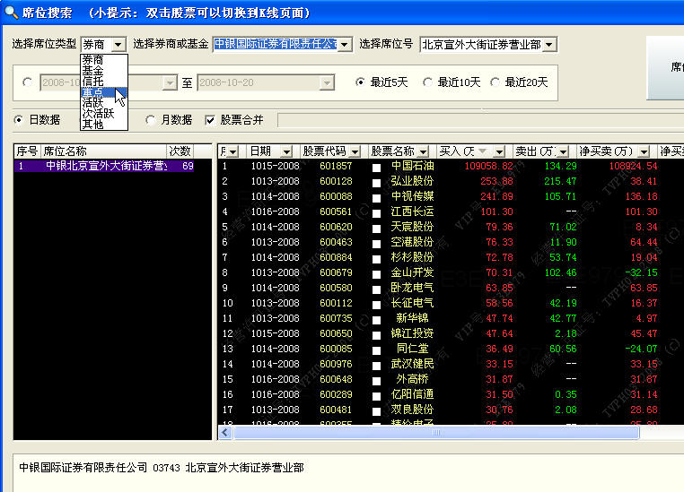Image resolution: width=684 pixels, height=492 pixels.
Task: Select the 日数据 radio option
Action: (x=19, y=120)
